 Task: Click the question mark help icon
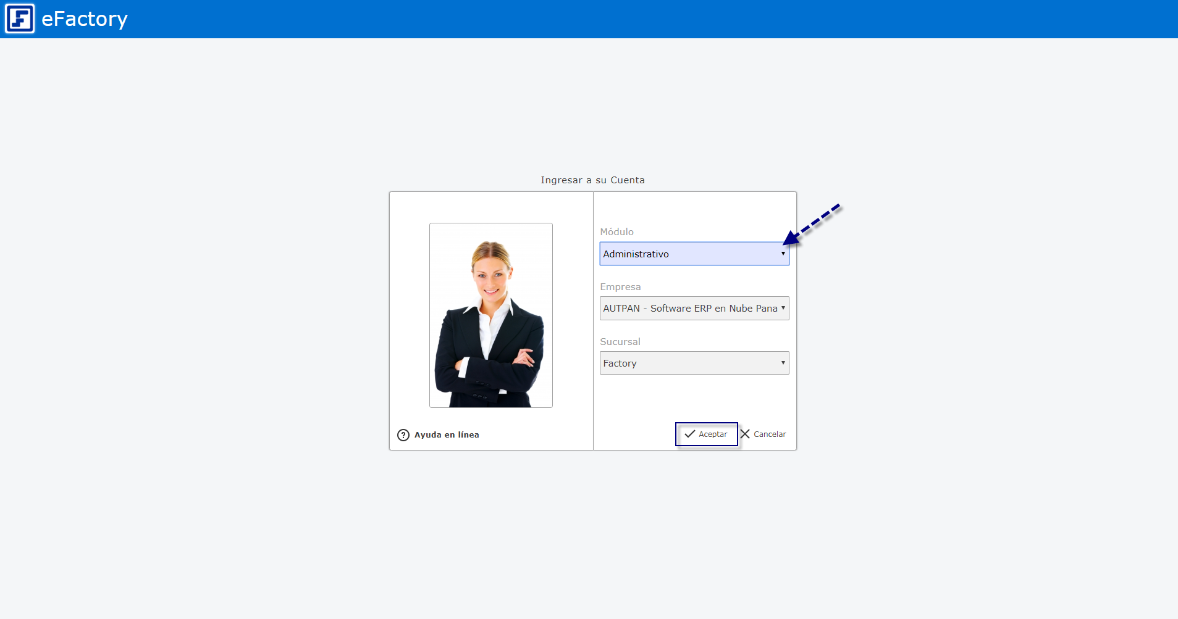tap(403, 435)
